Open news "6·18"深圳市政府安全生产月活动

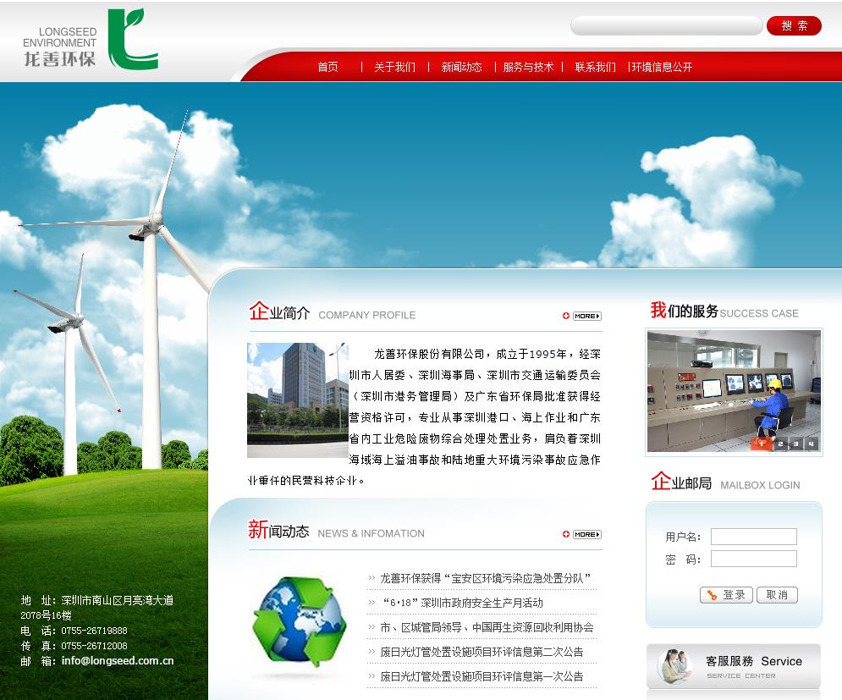click(462, 603)
